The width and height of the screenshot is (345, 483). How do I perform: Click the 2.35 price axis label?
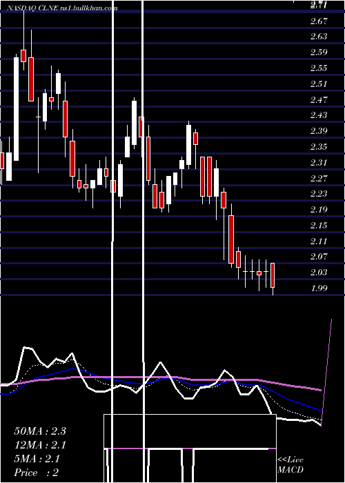[319, 146]
